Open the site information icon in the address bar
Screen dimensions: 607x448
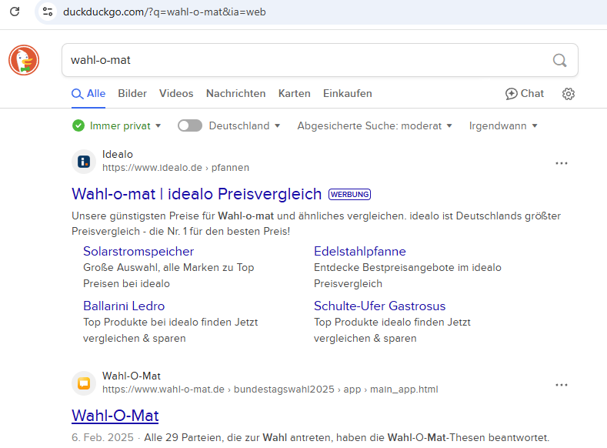tap(48, 12)
